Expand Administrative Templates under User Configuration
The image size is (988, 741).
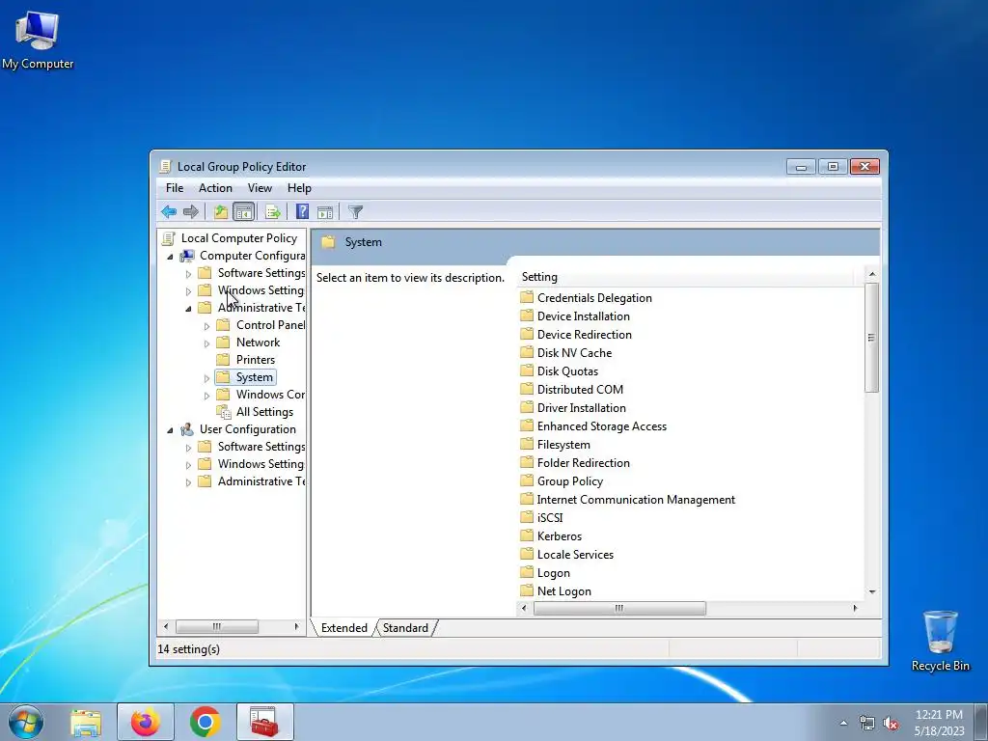pyautogui.click(x=188, y=482)
